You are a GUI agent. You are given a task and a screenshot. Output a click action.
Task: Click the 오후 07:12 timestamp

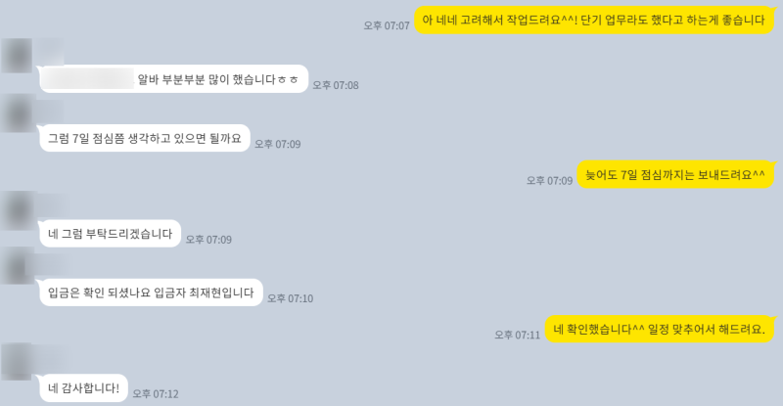pos(156,394)
